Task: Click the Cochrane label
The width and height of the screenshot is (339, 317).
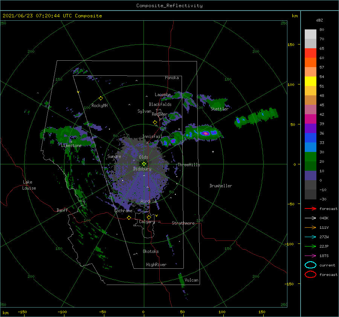Action: pos(123,211)
